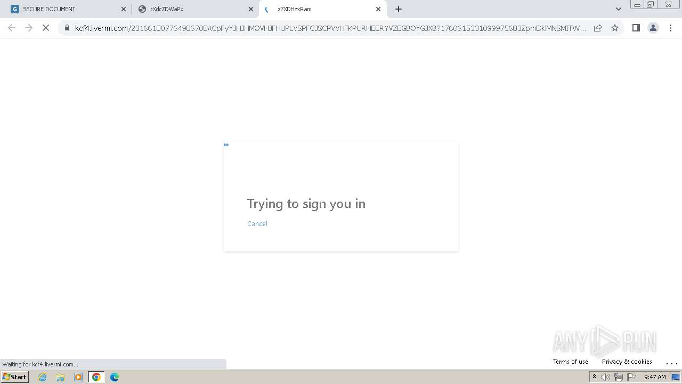Show hidden system tray icons

(594, 377)
